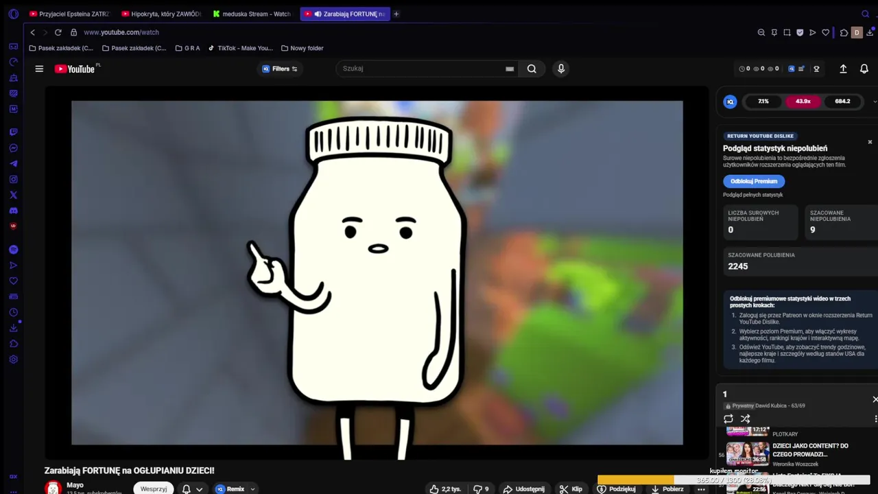Screen dimensions: 878x494
Task: Close the playlist panel
Action: 875,399
